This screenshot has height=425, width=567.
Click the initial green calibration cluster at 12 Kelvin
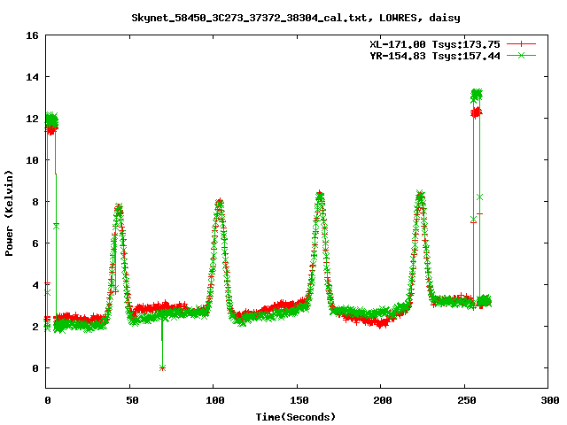51,120
